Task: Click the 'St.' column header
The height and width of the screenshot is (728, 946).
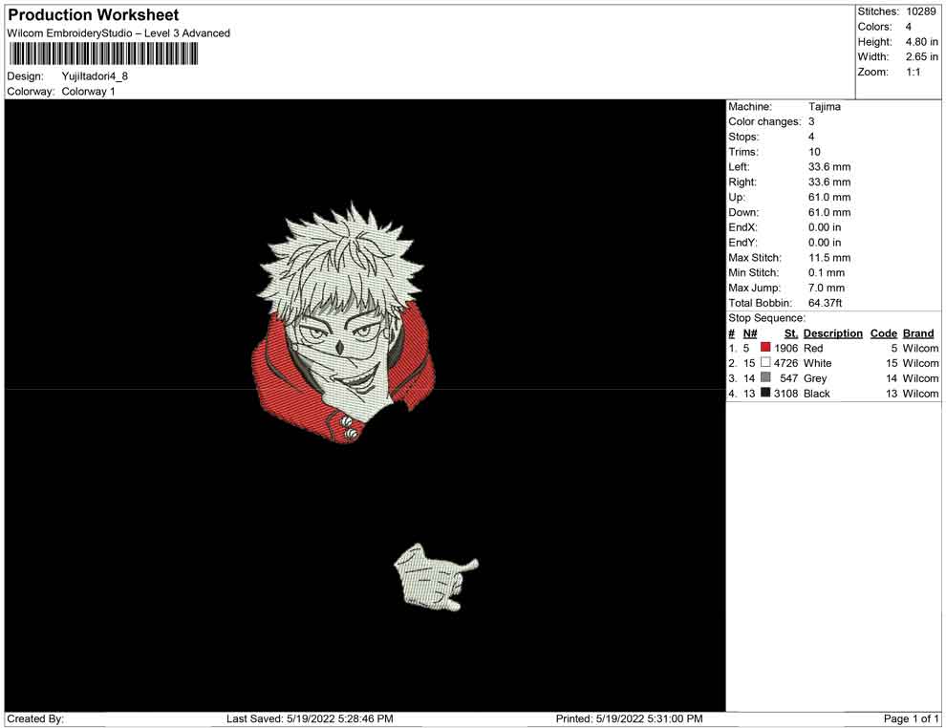Action: [x=791, y=333]
